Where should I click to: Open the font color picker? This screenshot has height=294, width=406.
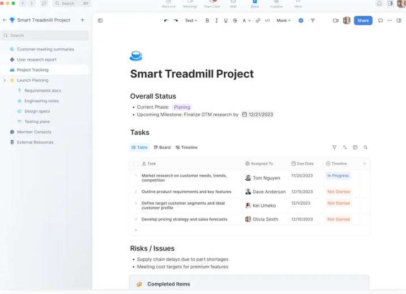[x=246, y=20]
